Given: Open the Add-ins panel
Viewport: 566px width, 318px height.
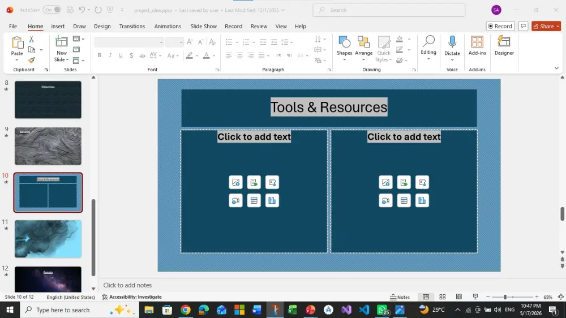Looking at the screenshot, I should click(x=477, y=46).
